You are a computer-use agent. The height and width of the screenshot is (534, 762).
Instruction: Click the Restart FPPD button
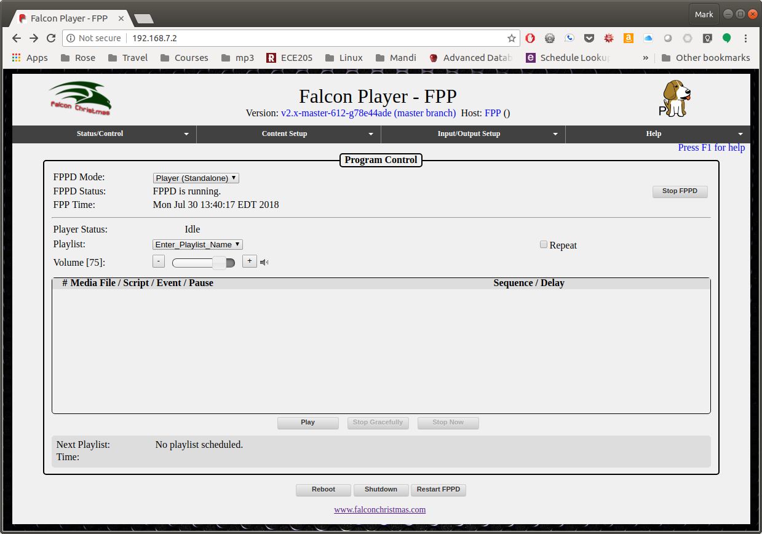pos(438,489)
